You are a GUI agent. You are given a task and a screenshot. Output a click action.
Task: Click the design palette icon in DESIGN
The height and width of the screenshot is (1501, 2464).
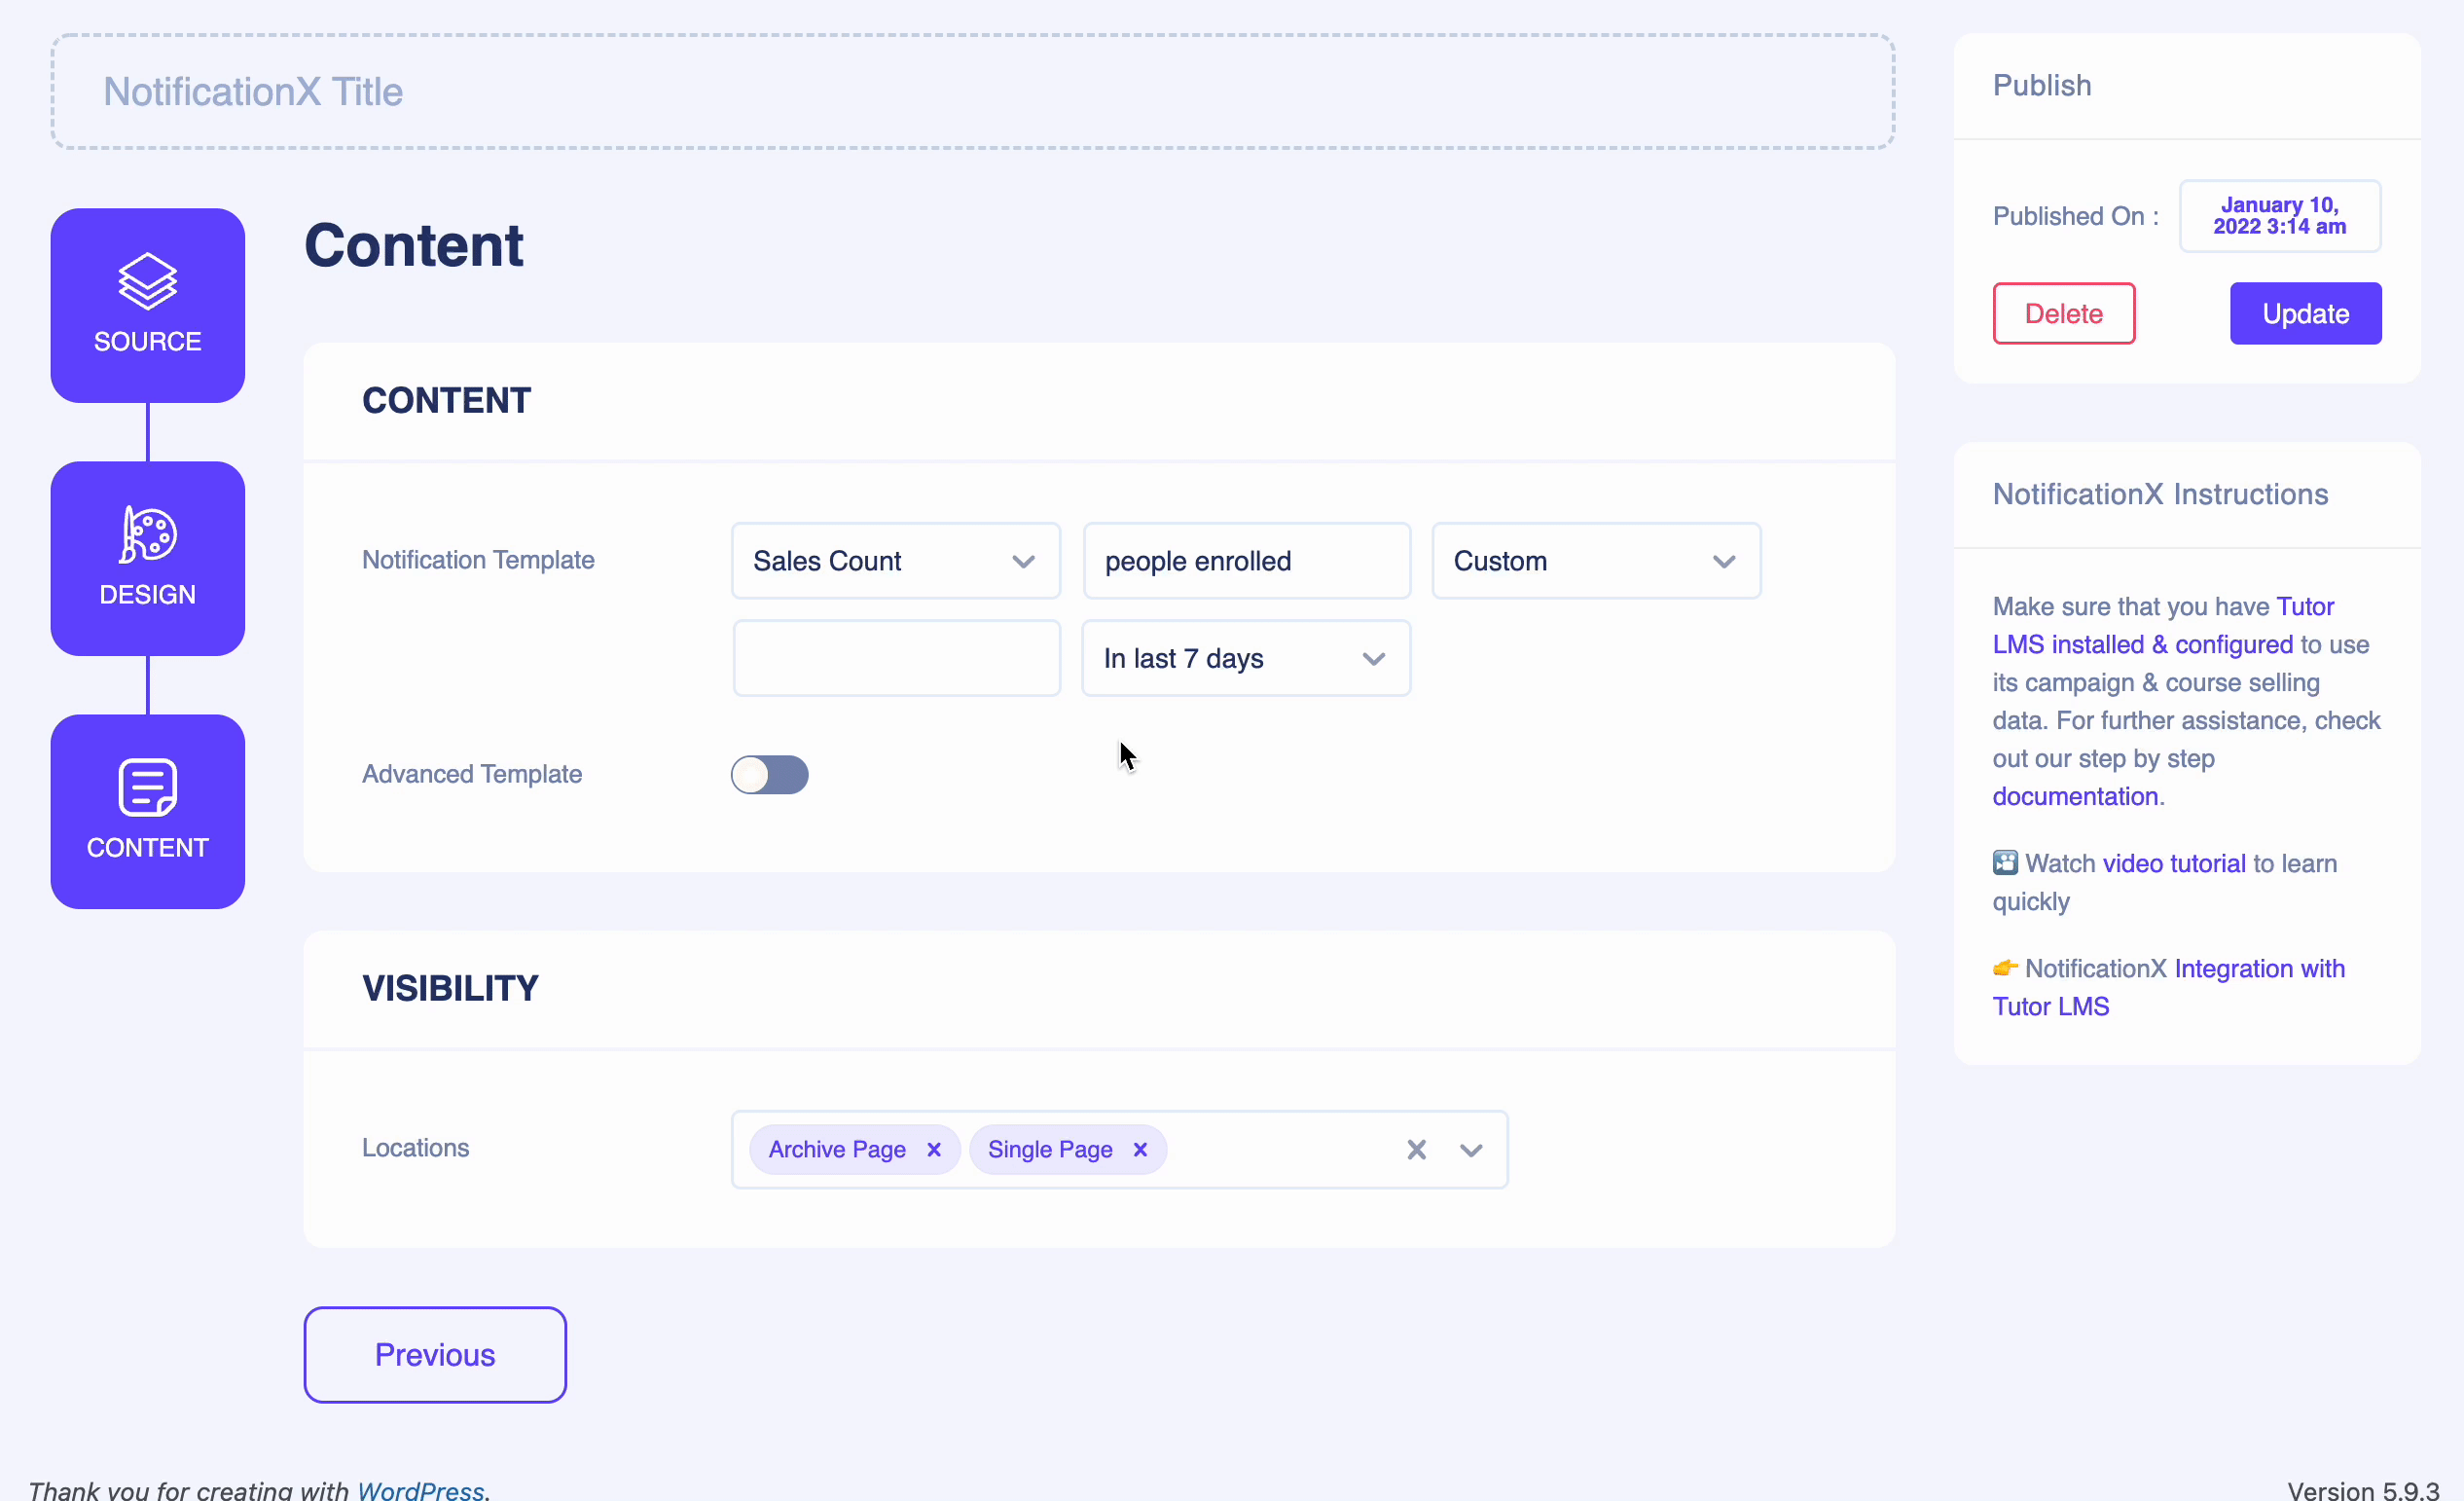(148, 535)
